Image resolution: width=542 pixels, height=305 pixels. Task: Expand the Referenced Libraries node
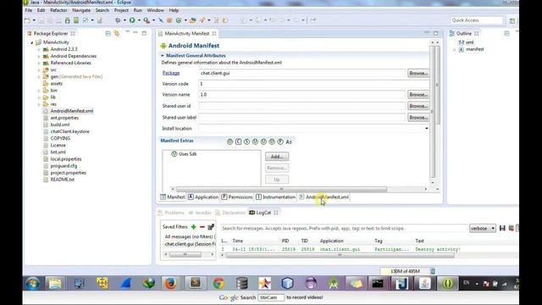point(39,63)
